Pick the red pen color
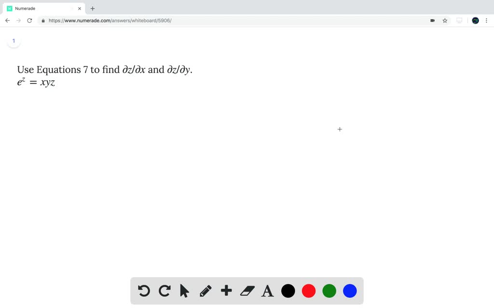Screen dimensions: 494x308 tap(308, 291)
